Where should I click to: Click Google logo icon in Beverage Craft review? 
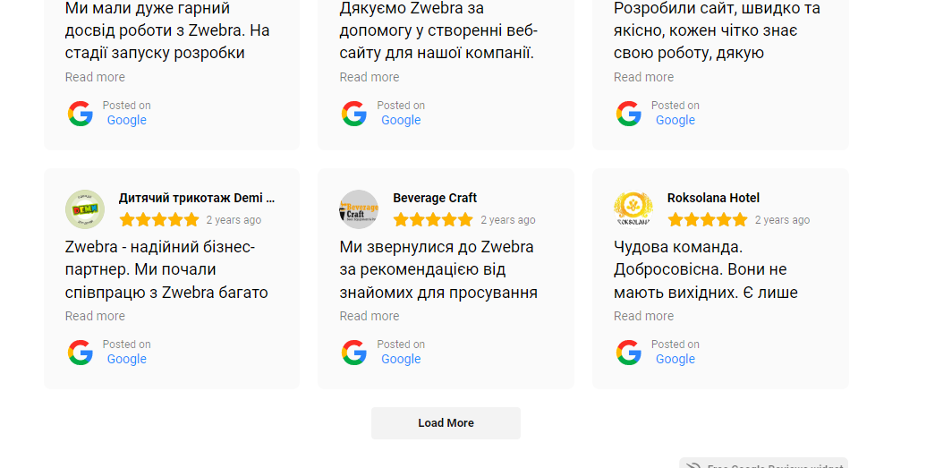coord(354,353)
